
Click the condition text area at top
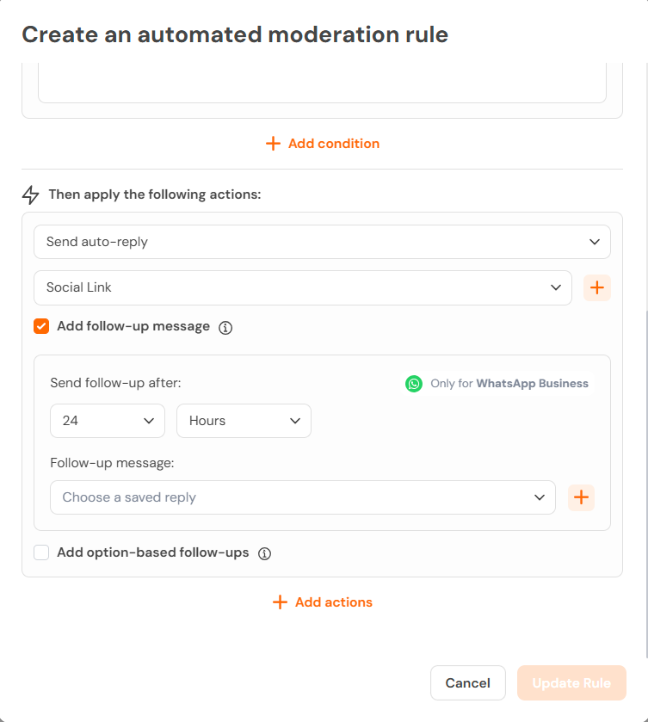(x=322, y=83)
